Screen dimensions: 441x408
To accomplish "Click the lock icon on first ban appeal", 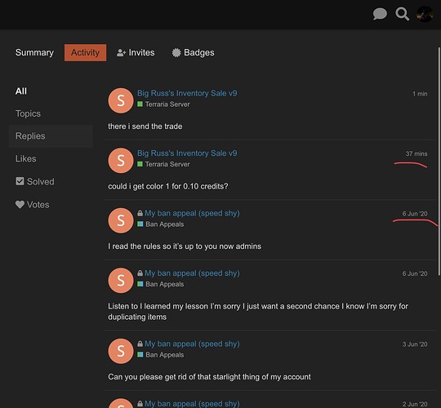I will coord(140,213).
